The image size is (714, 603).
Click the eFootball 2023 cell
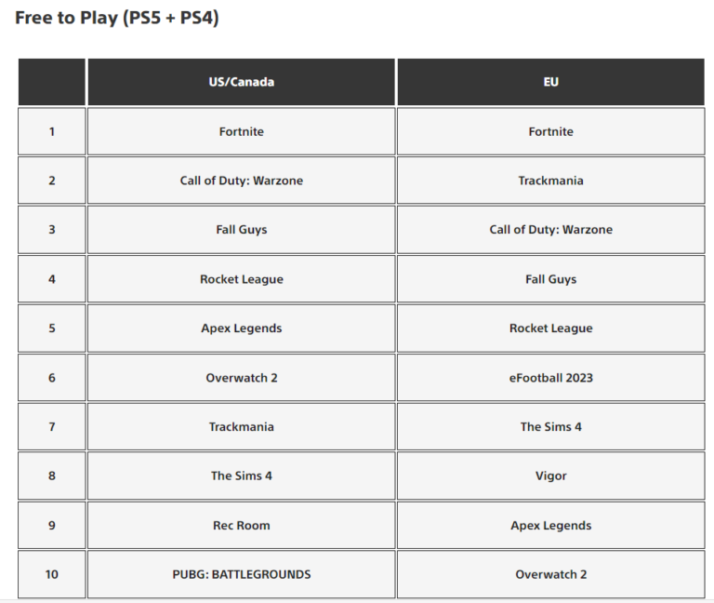[550, 378]
